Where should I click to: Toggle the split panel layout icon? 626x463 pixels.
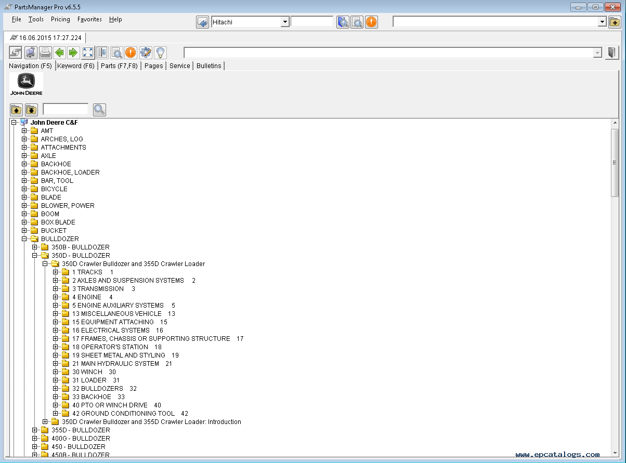pos(102,52)
